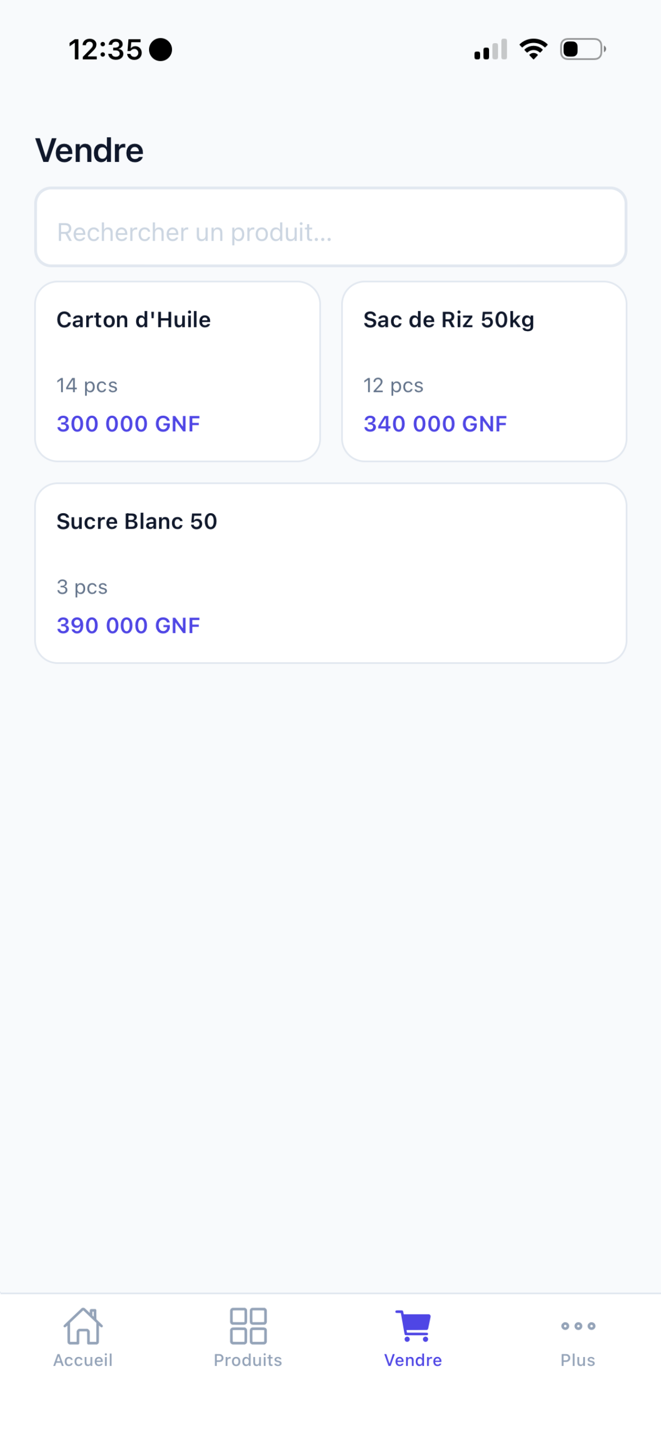Image resolution: width=661 pixels, height=1431 pixels.
Task: Select the Carton d'Huile product card
Action: (178, 372)
